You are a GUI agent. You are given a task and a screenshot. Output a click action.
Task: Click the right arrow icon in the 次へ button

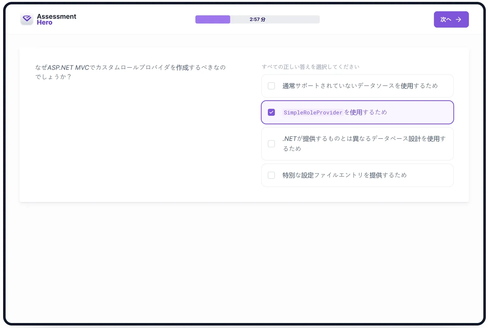coord(458,20)
